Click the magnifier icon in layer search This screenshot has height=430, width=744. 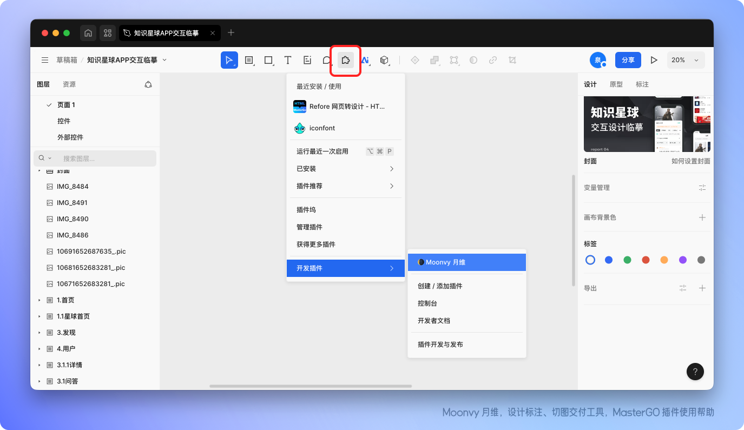[42, 158]
